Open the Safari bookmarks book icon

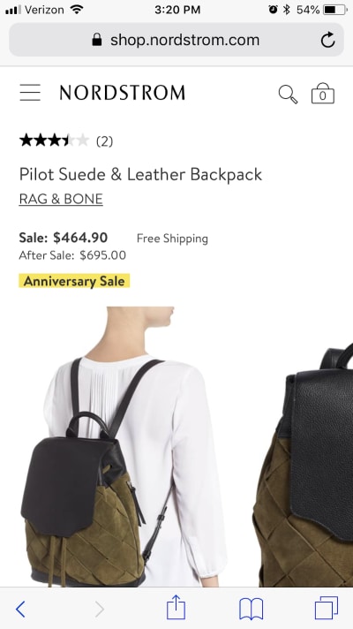(x=251, y=609)
